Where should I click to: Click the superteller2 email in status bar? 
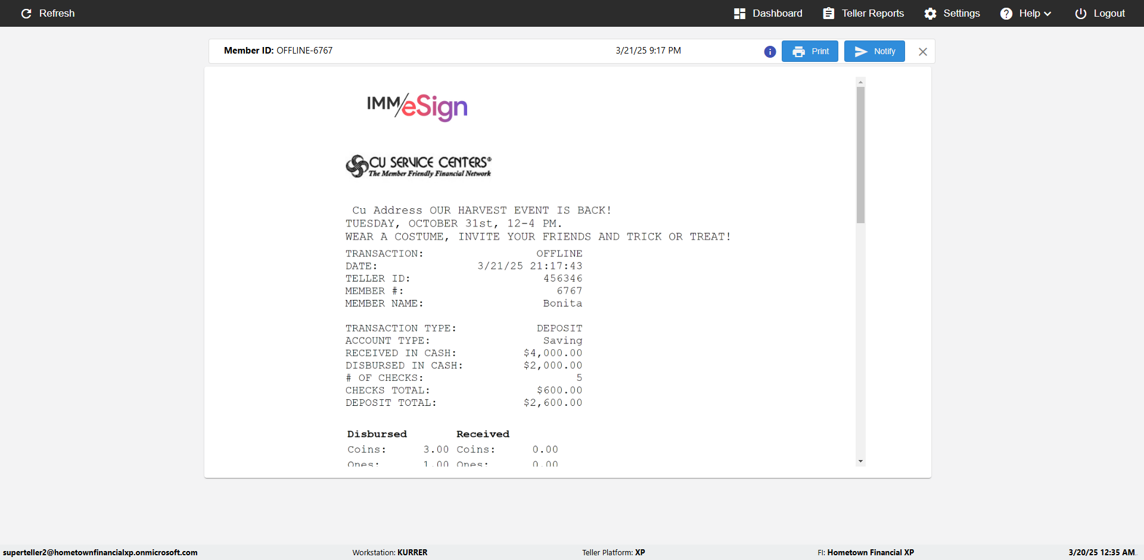point(100,553)
